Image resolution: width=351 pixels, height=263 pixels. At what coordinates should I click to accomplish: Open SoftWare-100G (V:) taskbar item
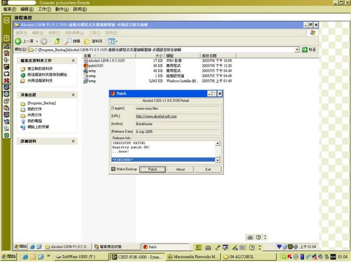pos(82,257)
